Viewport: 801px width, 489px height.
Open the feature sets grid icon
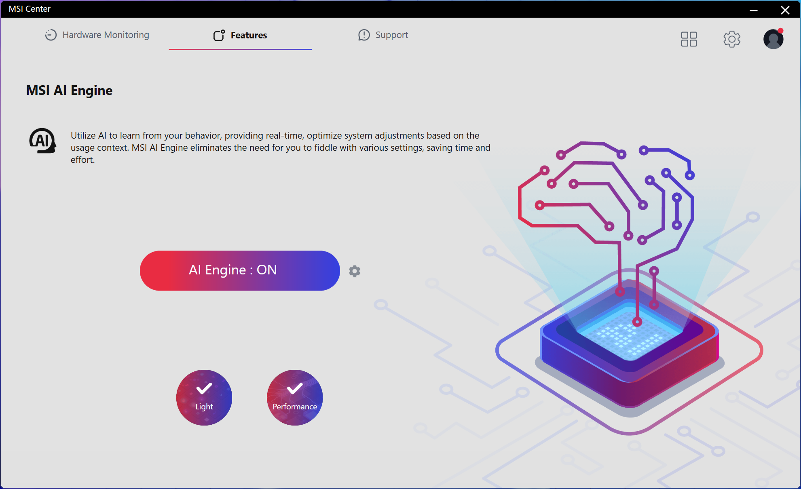(x=689, y=39)
